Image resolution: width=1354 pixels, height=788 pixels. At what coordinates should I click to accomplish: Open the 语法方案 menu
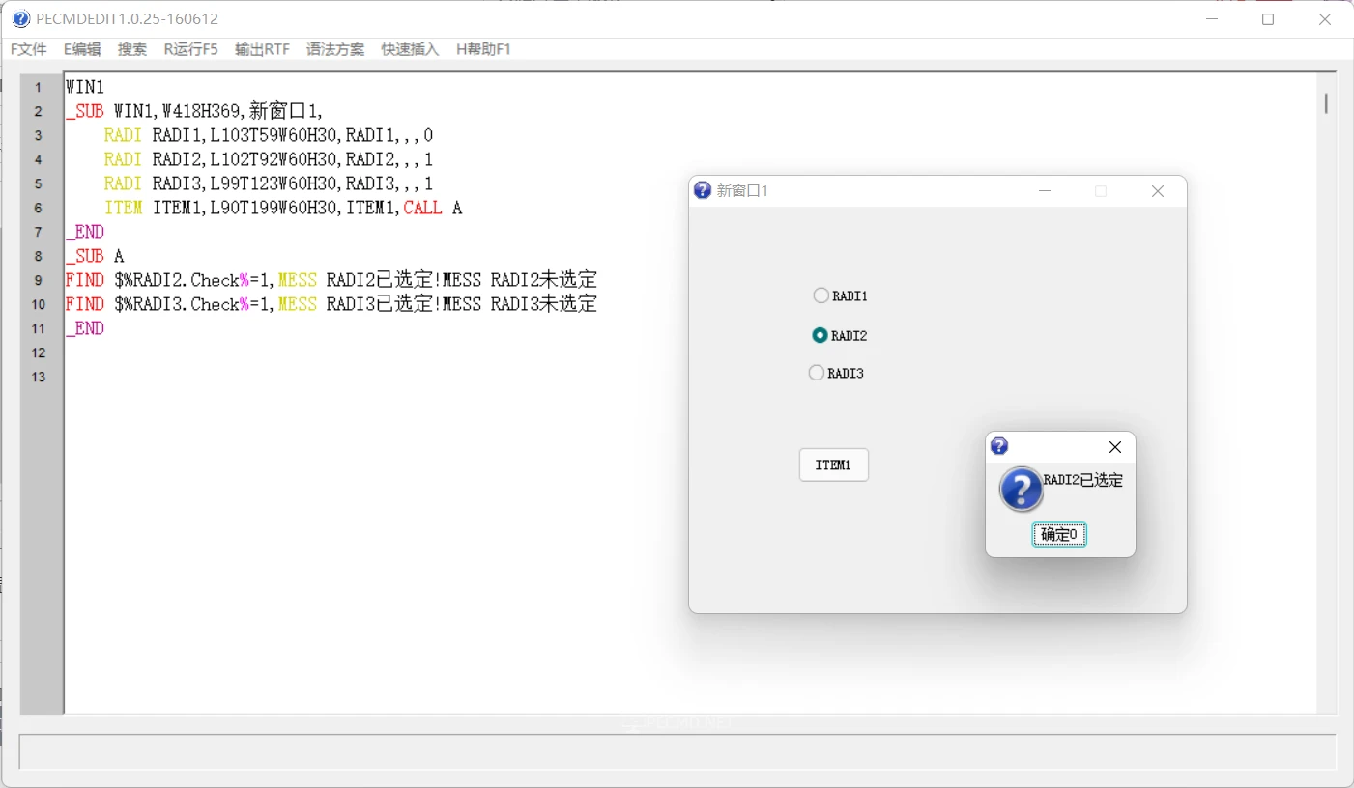(x=335, y=49)
